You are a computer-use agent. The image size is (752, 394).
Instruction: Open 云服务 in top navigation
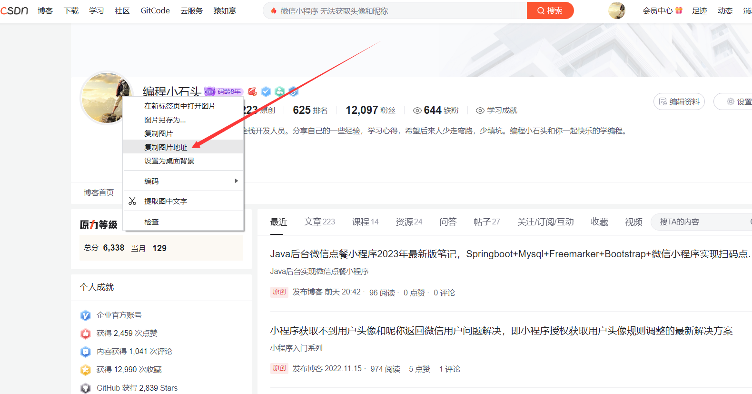192,10
